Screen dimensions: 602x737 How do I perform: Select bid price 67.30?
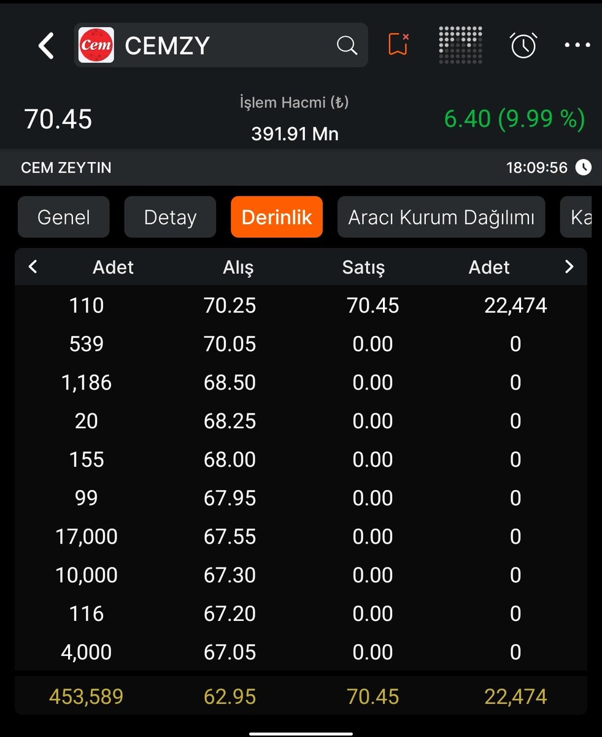[x=230, y=575]
